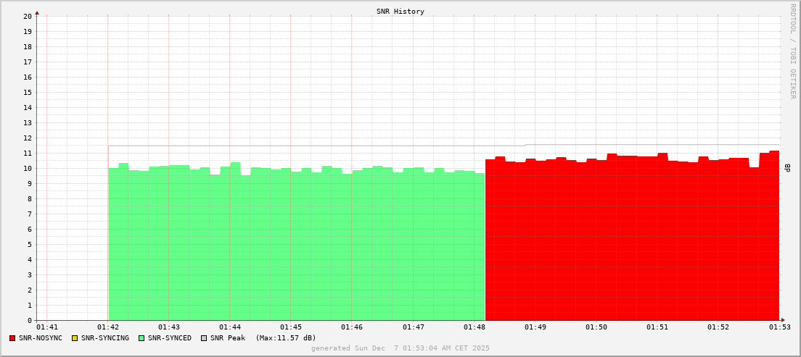
Task: Click the 01:48 time axis label
Action: coord(474,328)
